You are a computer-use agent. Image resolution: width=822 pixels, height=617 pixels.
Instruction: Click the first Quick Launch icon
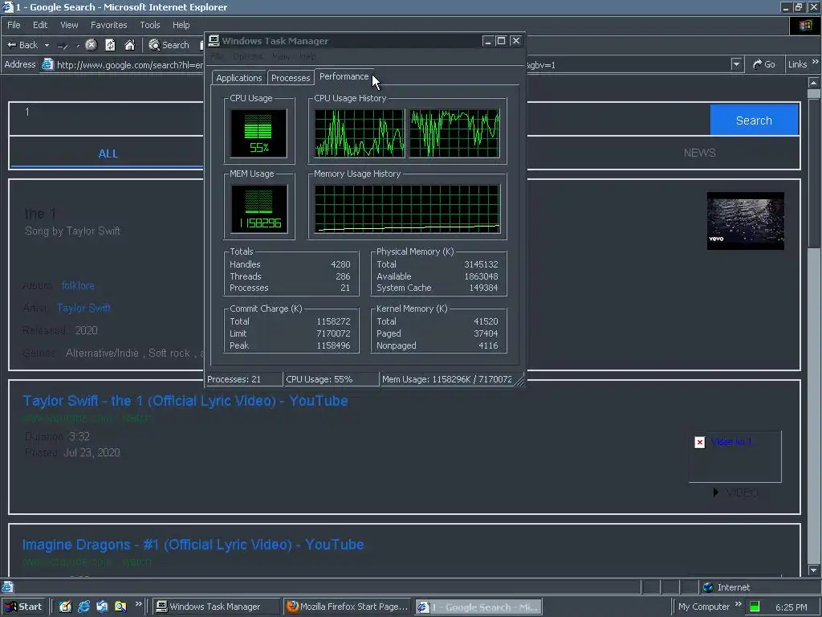point(66,607)
